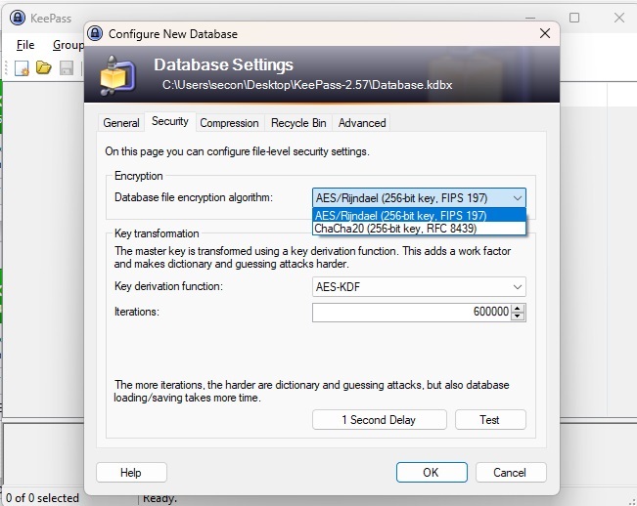Maximize the KeePass main window
The height and width of the screenshot is (506, 637).
tap(574, 18)
